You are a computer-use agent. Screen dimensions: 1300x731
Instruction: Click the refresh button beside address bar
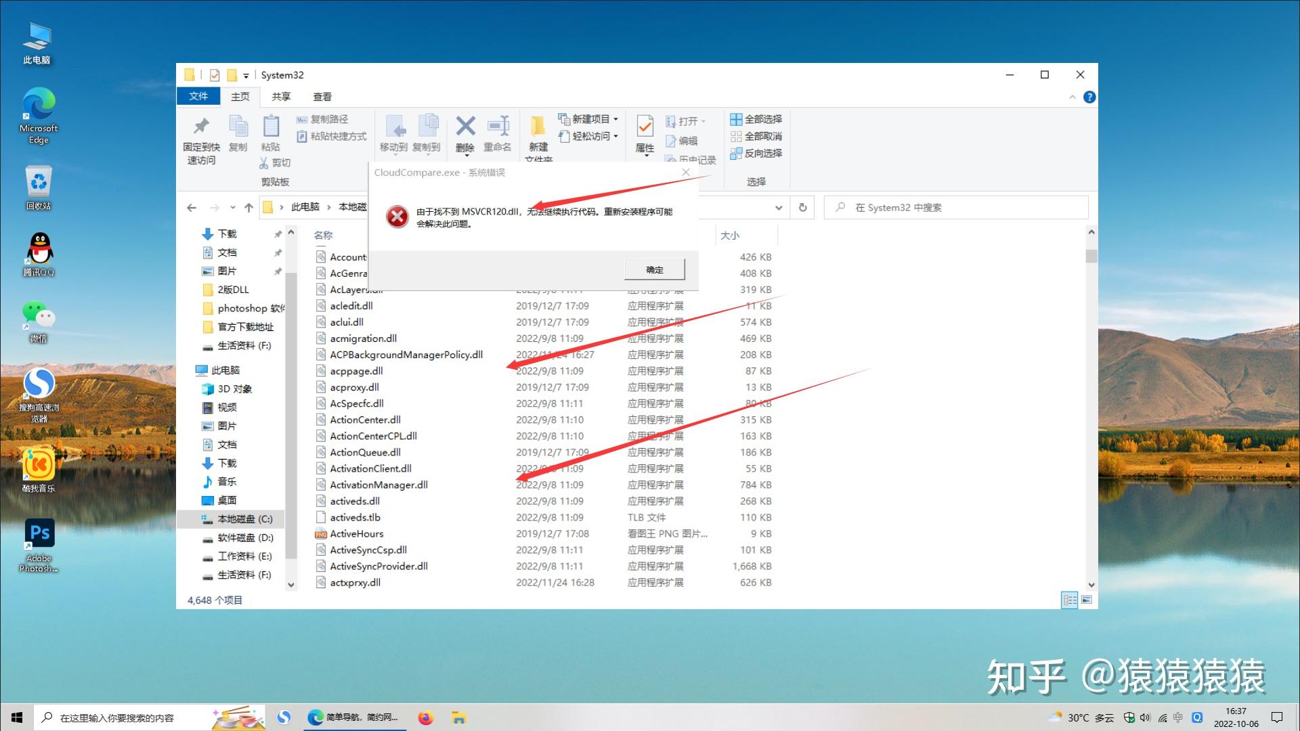pyautogui.click(x=803, y=208)
